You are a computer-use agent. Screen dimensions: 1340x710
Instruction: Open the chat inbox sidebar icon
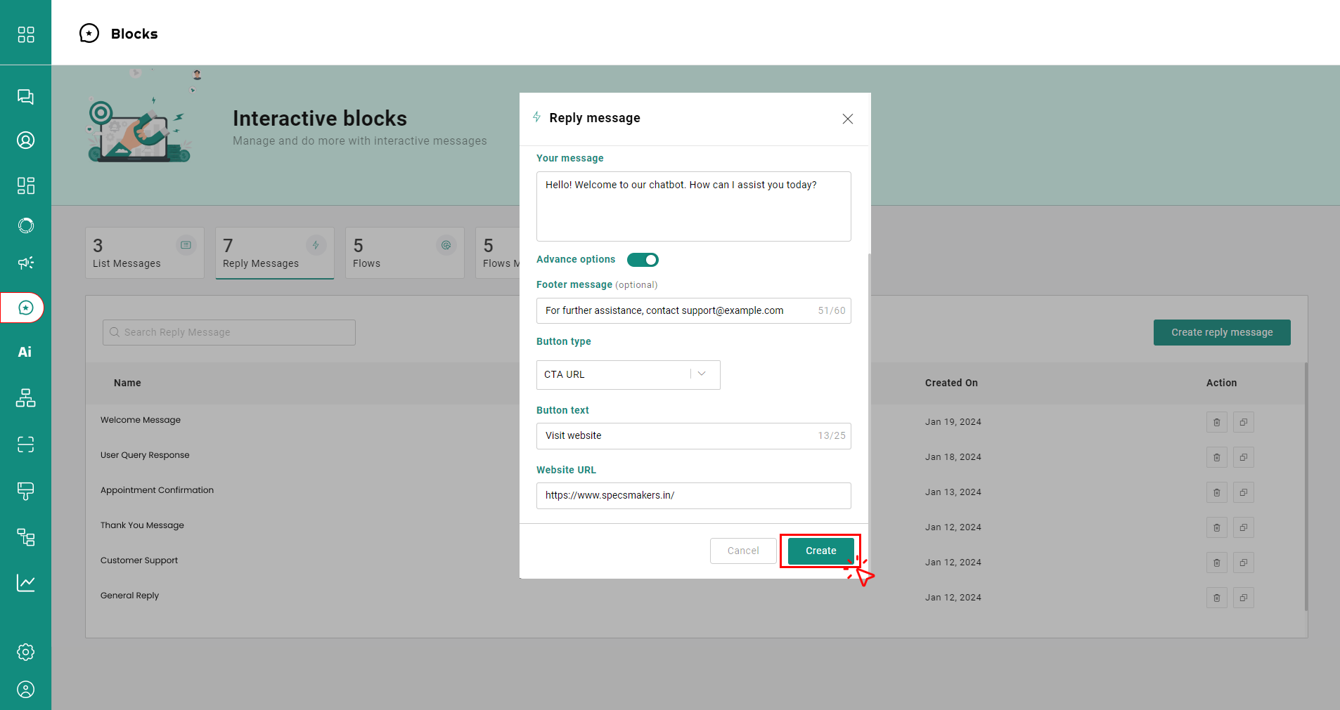[25, 97]
